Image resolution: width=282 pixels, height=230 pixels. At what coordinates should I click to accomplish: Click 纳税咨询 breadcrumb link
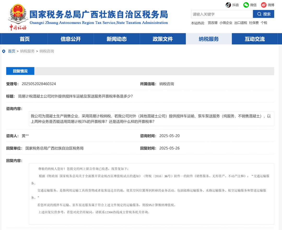pyautogui.click(x=47, y=51)
